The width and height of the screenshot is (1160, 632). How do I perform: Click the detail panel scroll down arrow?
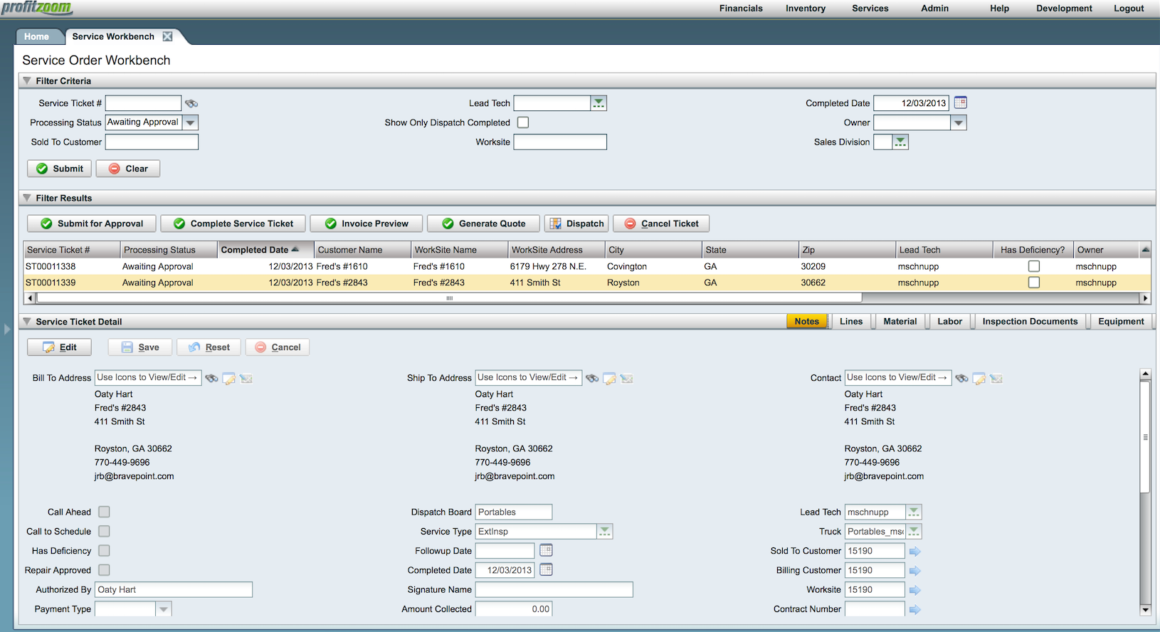(1145, 609)
